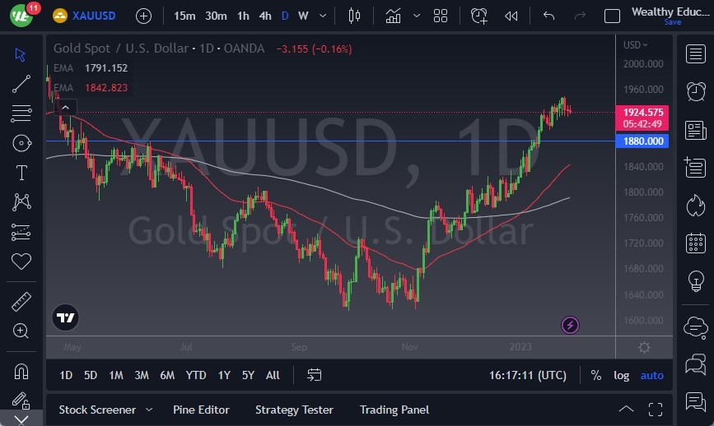Switch to the Strategy Tester tab
714x426 pixels.
click(294, 410)
